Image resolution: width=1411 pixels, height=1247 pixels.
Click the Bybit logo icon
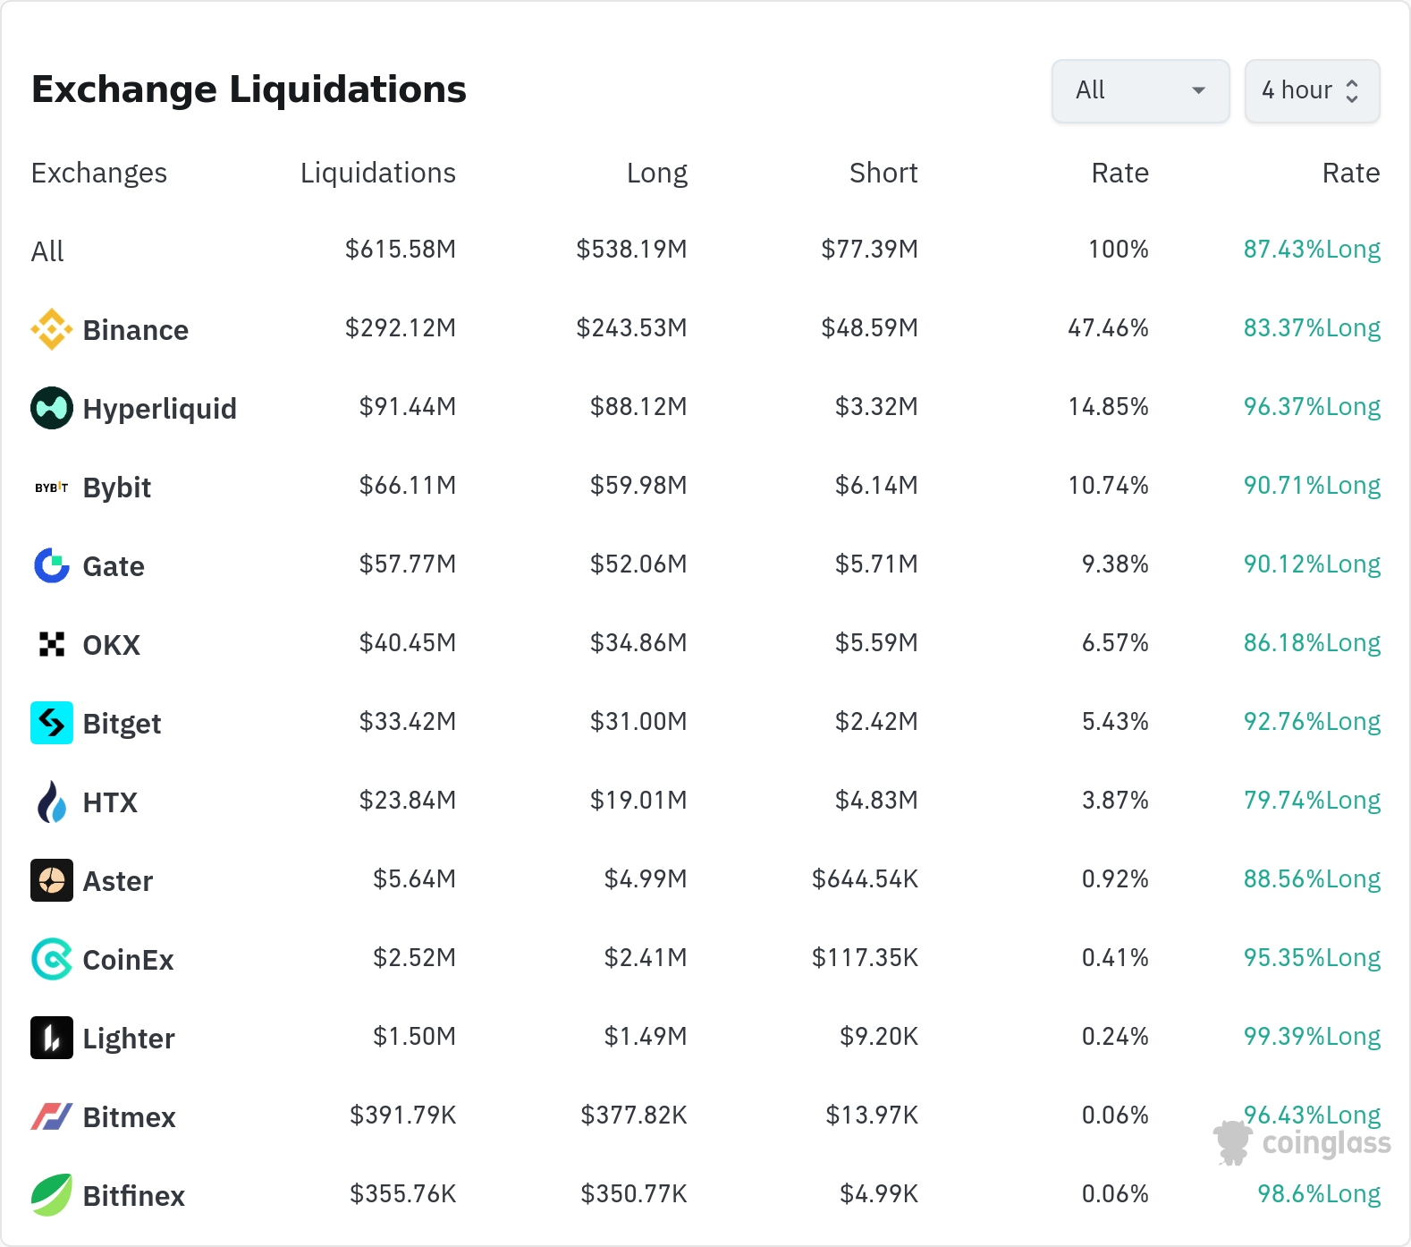point(52,488)
